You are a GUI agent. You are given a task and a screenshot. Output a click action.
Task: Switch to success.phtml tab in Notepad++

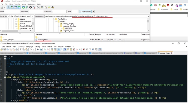pyautogui.click(x=151, y=53)
